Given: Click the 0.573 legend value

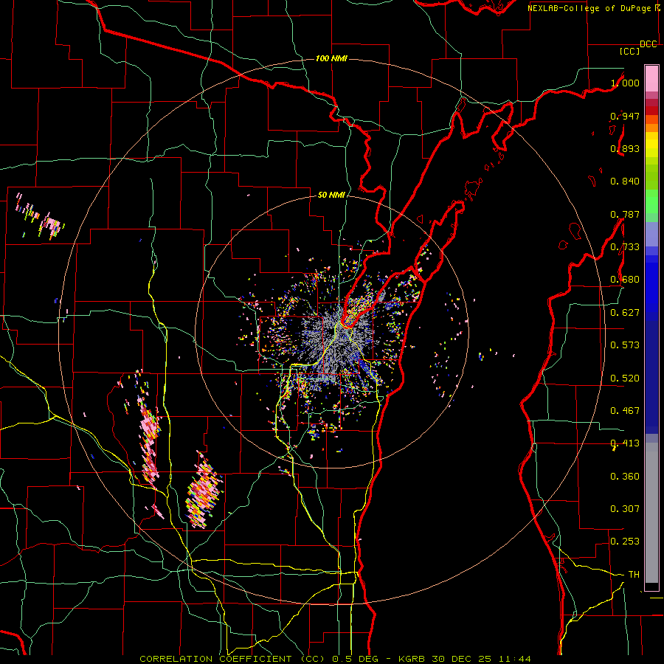Looking at the screenshot, I should (x=625, y=345).
